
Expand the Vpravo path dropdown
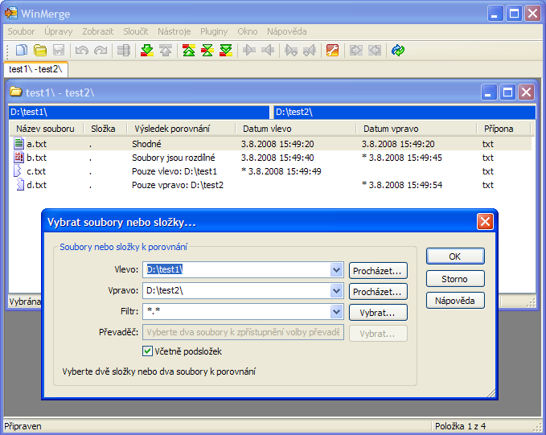pos(336,291)
